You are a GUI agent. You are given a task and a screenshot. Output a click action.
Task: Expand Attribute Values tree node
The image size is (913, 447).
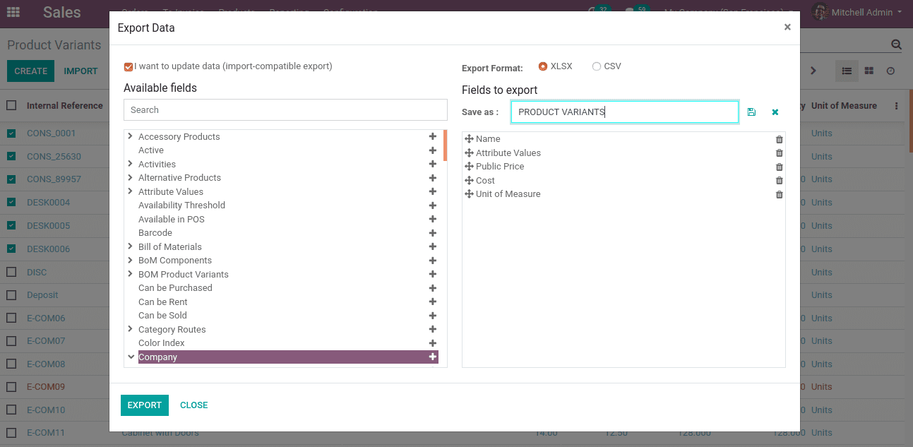pos(131,191)
